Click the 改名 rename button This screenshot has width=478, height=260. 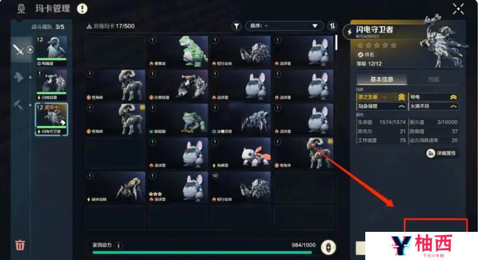pos(366,55)
